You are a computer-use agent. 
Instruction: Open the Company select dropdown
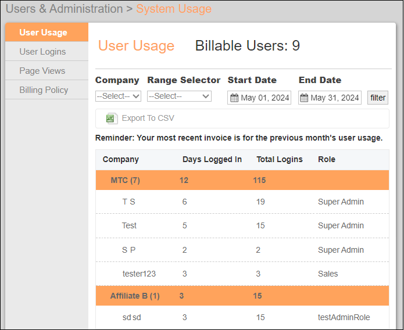[x=118, y=96]
